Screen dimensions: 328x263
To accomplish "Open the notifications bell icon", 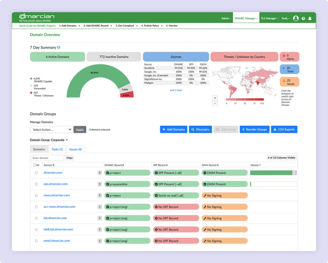I will tap(310, 18).
